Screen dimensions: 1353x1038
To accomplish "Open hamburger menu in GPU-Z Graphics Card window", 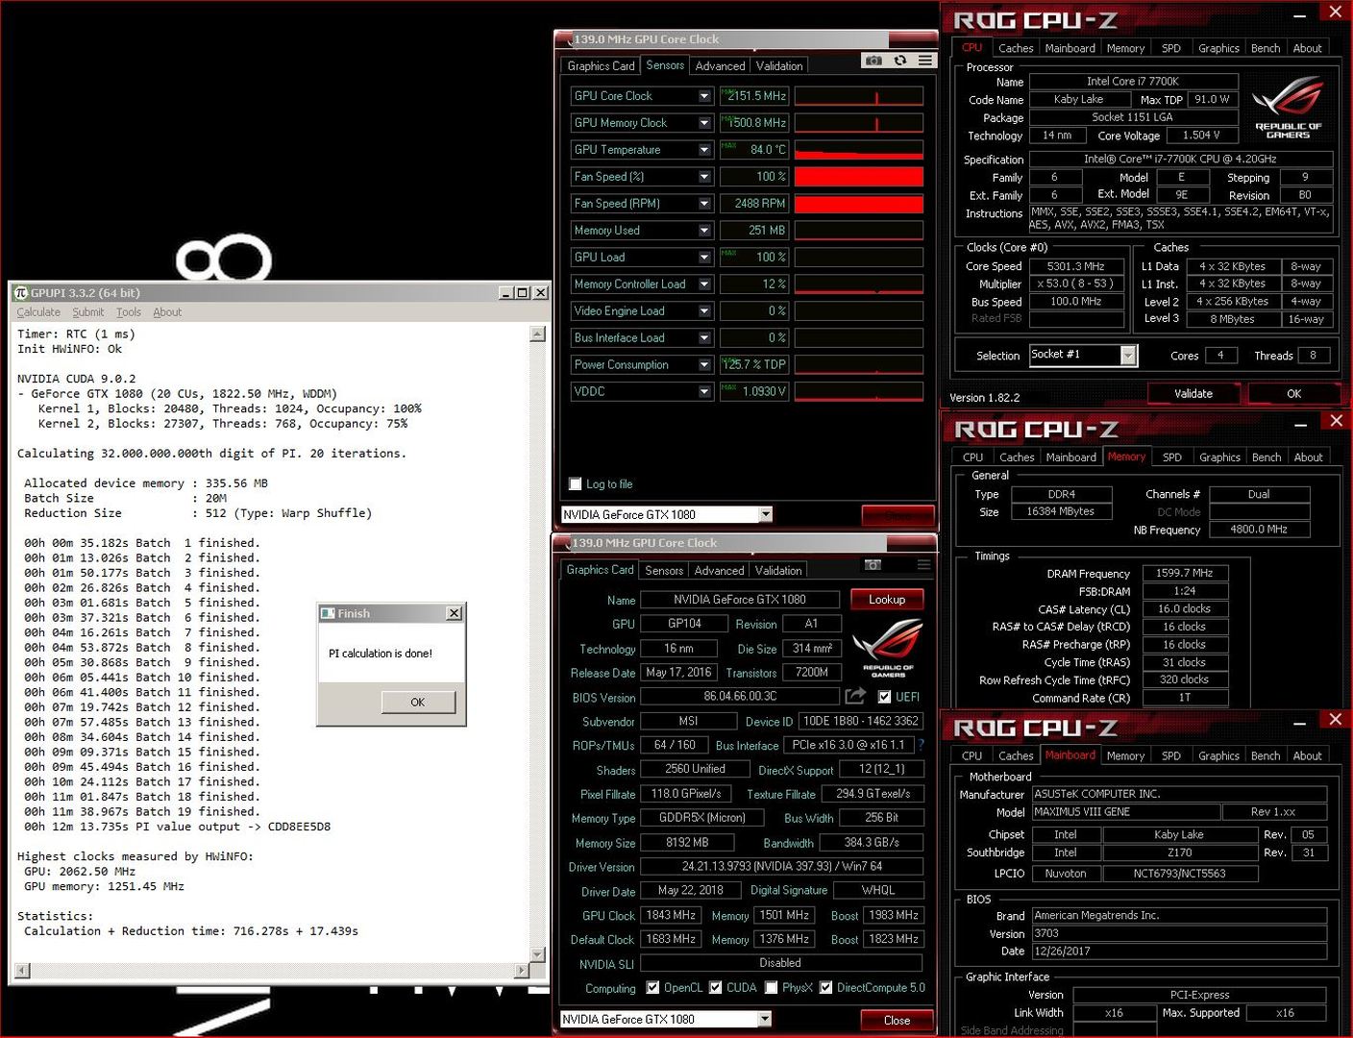I will click(x=924, y=565).
